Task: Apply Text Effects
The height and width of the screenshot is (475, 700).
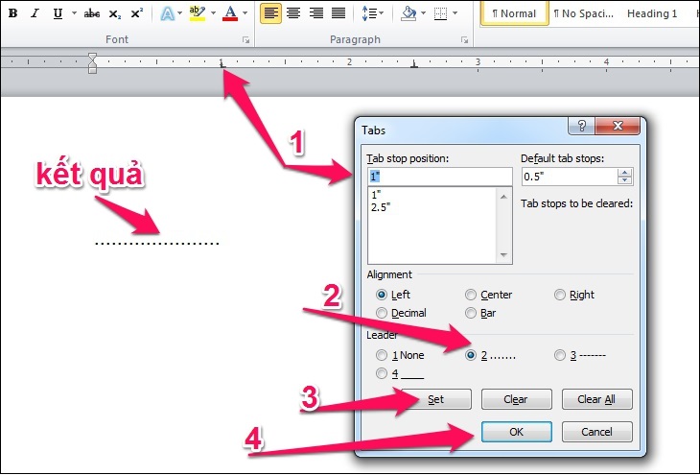Action: point(168,13)
